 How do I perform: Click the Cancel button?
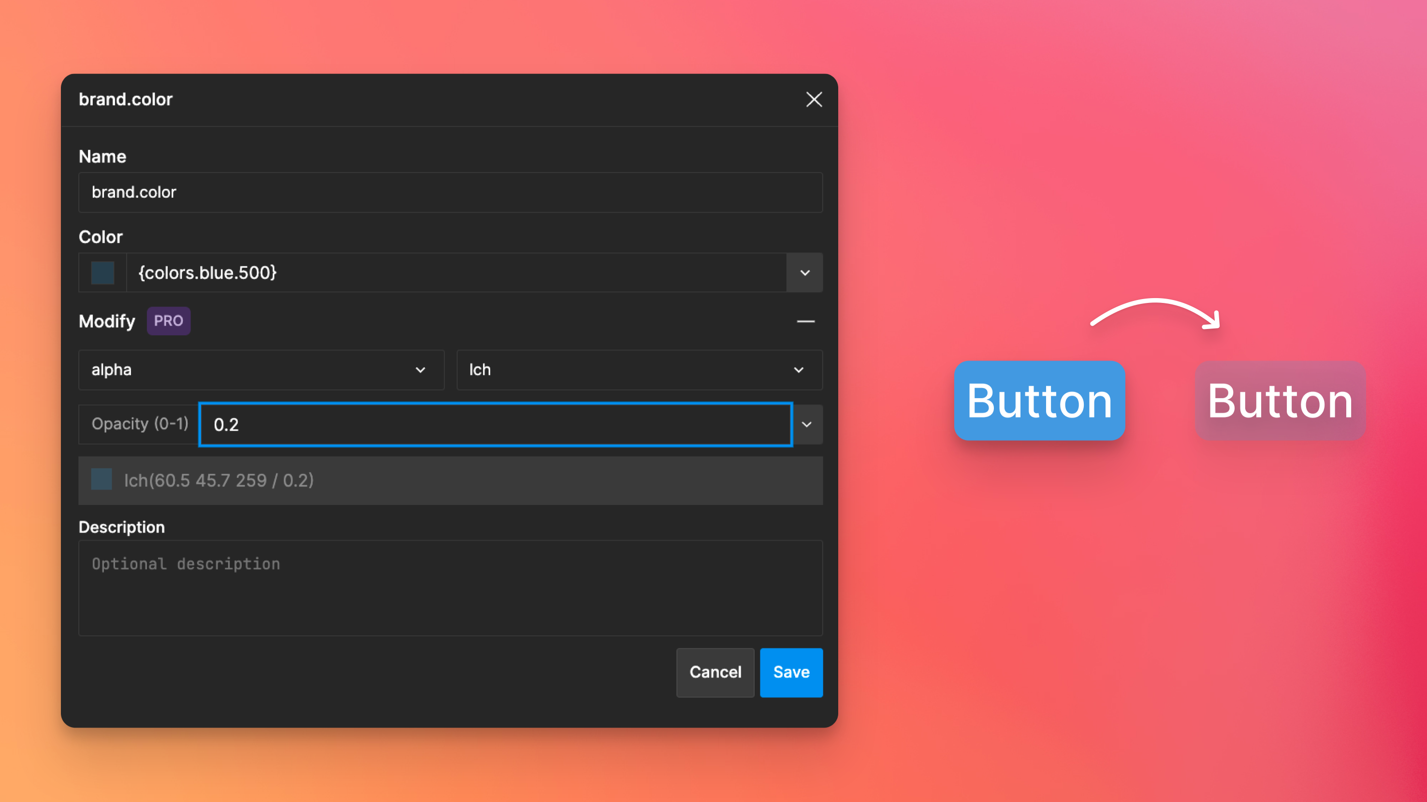[x=714, y=672]
